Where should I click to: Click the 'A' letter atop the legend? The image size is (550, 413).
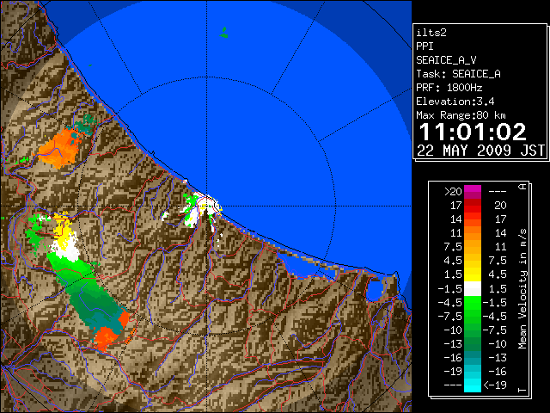point(522,187)
